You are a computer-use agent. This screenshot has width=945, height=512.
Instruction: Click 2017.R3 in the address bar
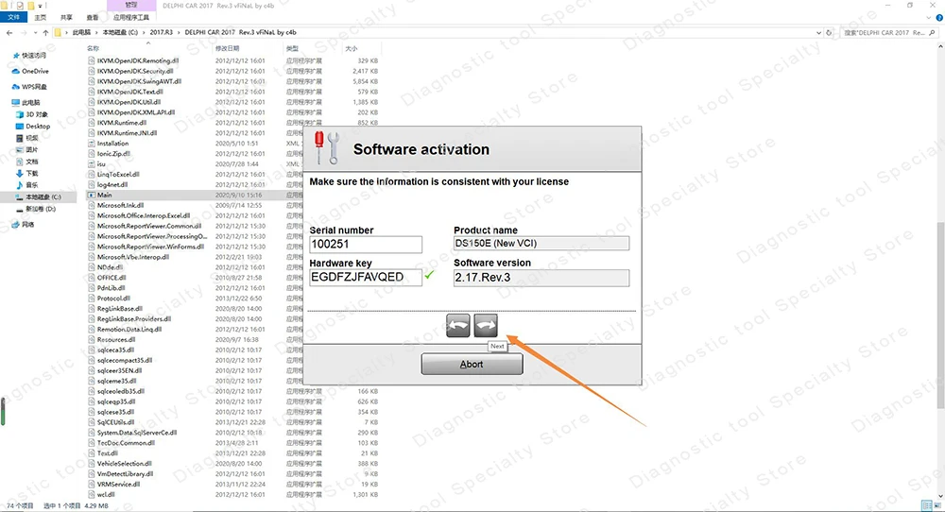(x=162, y=32)
